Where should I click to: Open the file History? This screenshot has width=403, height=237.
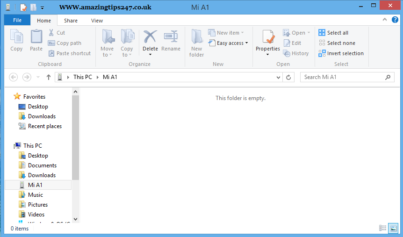coord(296,53)
